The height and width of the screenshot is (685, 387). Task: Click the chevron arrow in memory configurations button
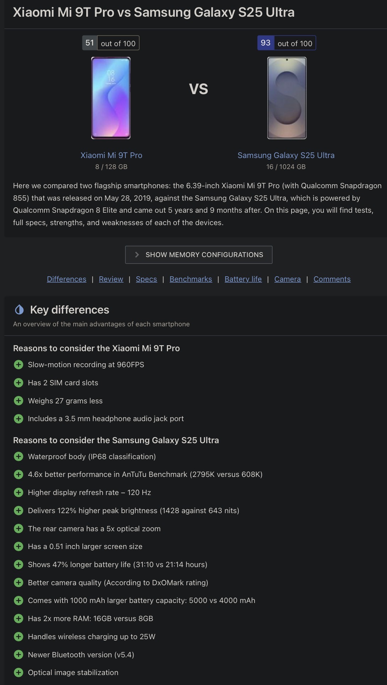point(137,255)
